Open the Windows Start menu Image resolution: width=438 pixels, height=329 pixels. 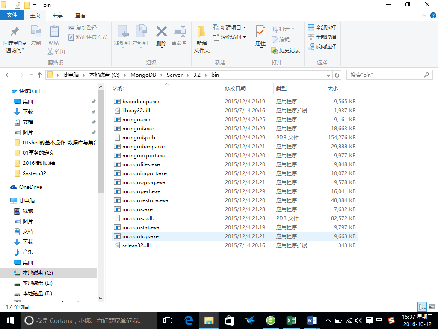(x=10, y=320)
